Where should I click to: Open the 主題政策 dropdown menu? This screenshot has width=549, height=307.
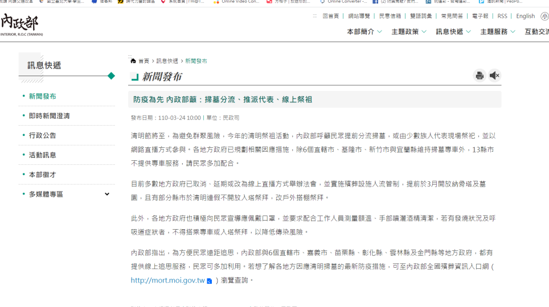click(409, 32)
